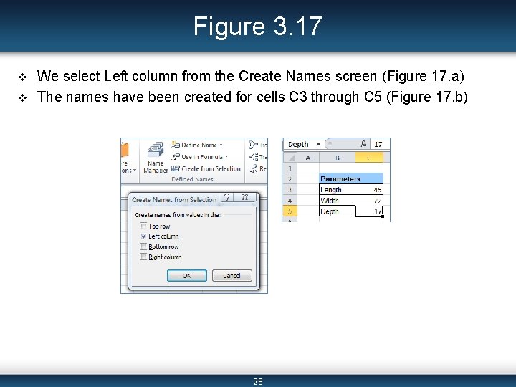Click the cell with value 22
The width and height of the screenshot is (516, 387).
[x=369, y=200]
